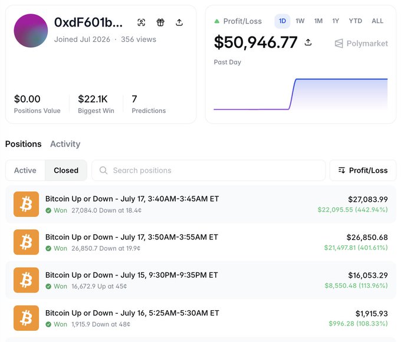Click the green triangle Profit/Loss indicator
The height and width of the screenshot is (342, 401).
pos(217,21)
